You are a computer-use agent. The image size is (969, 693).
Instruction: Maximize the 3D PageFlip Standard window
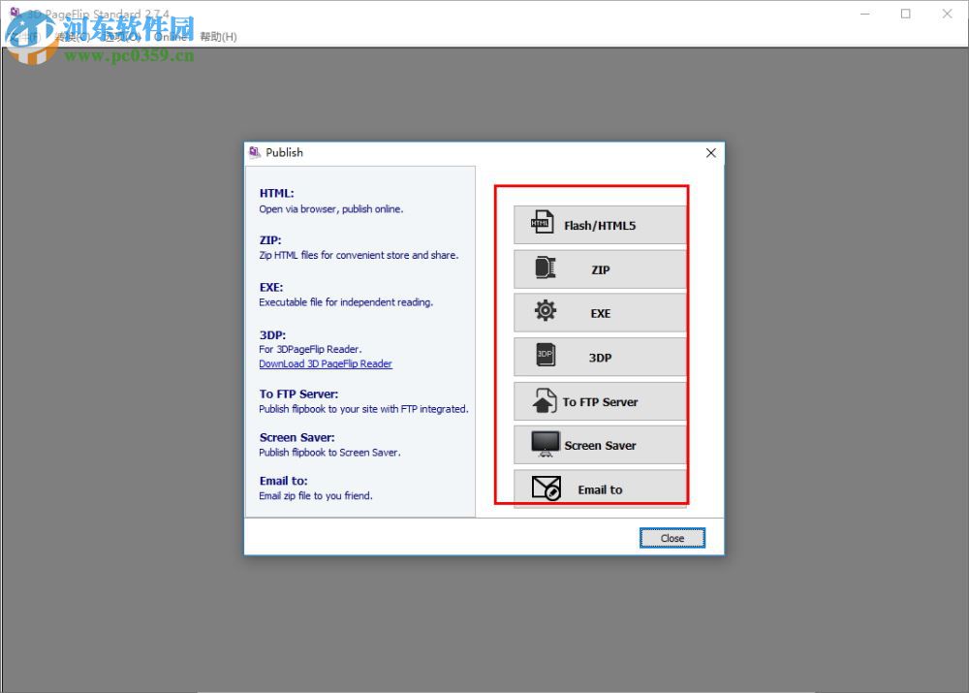(x=905, y=14)
